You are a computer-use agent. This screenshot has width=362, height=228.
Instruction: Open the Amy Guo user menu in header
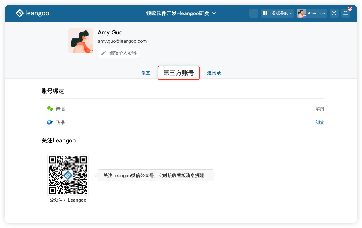click(312, 13)
